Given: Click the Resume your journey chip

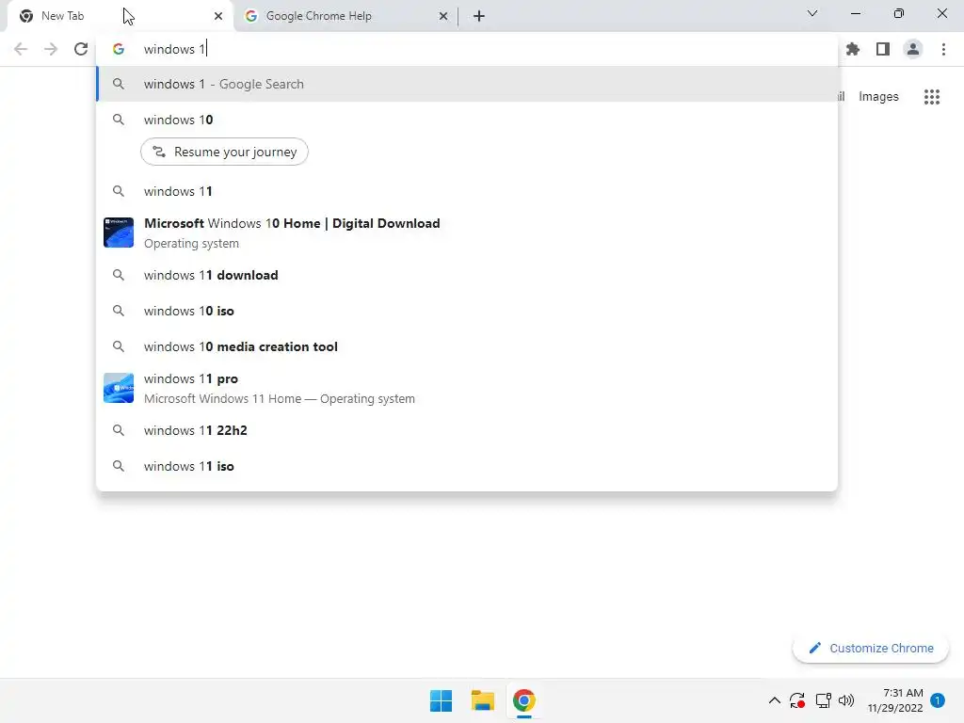Looking at the screenshot, I should (224, 152).
